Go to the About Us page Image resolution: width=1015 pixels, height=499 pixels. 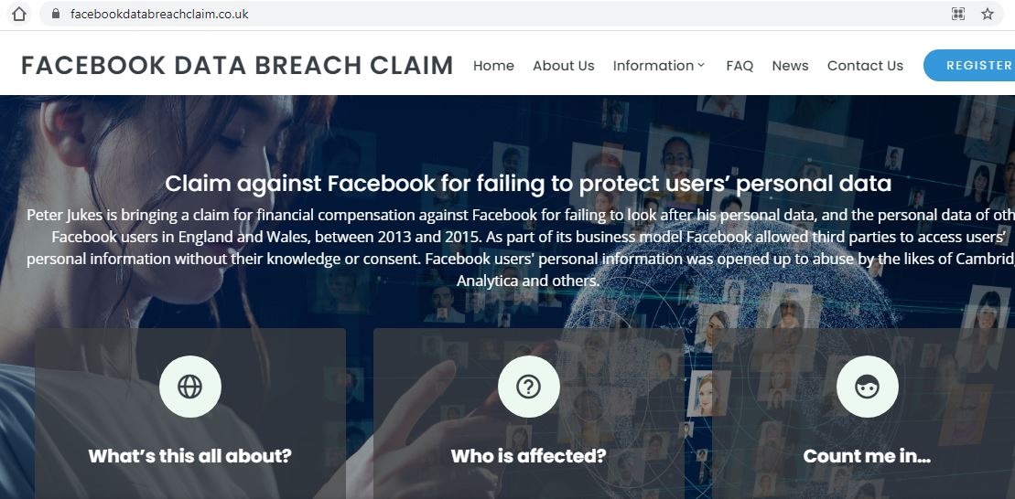[563, 66]
